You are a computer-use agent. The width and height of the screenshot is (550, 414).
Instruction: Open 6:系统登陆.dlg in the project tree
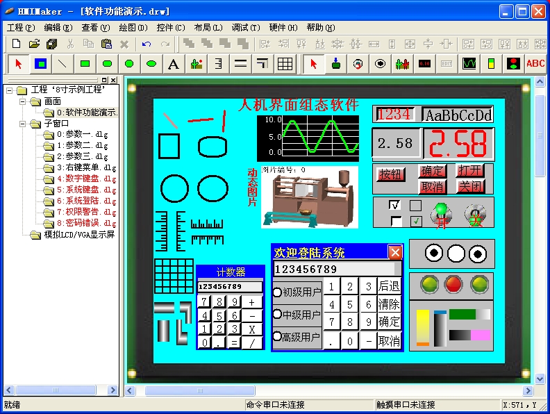pos(86,201)
